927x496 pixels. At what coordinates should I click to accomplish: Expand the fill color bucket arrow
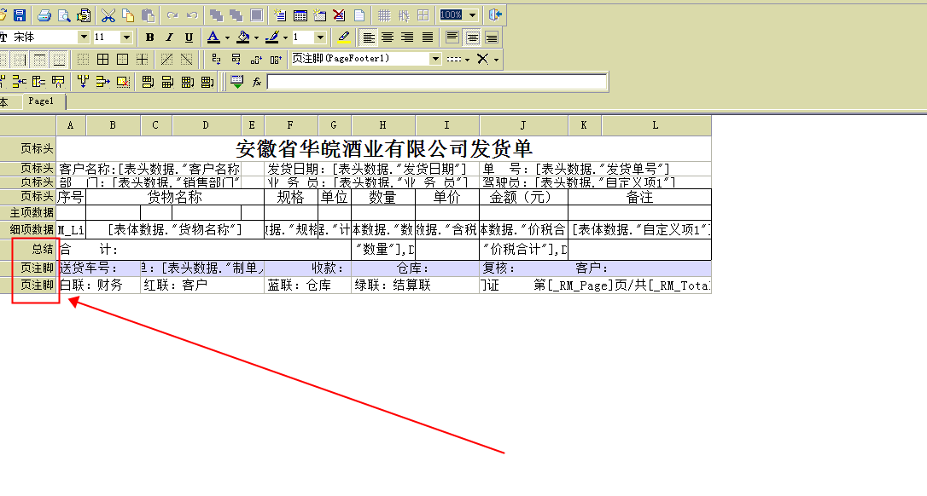click(257, 37)
